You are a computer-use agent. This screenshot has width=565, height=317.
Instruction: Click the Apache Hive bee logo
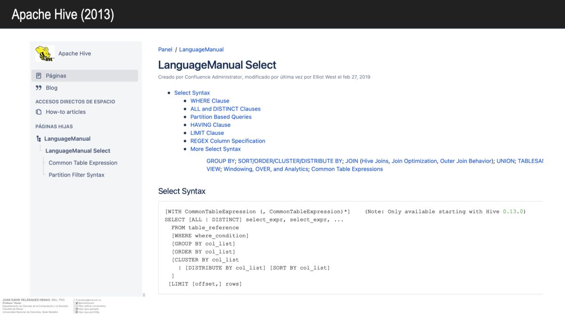point(44,53)
